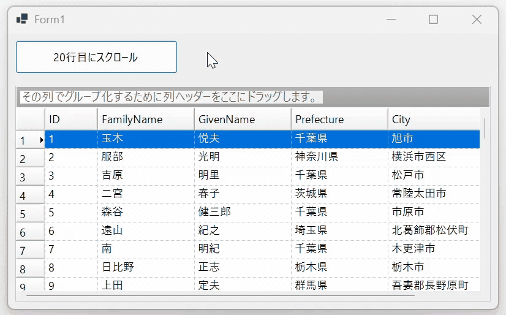Click the cell 神奈川県 in Prefecture
Viewport: 506px width, 315px height.
coord(339,158)
